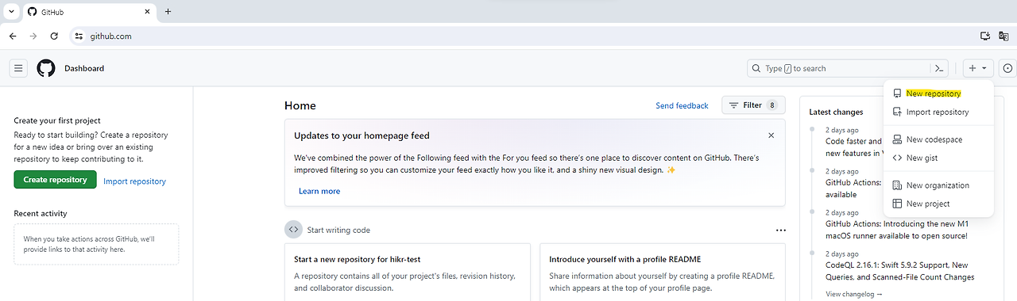This screenshot has height=301, width=1017.
Task: Click the GitHub Octocat logo
Action: [46, 68]
